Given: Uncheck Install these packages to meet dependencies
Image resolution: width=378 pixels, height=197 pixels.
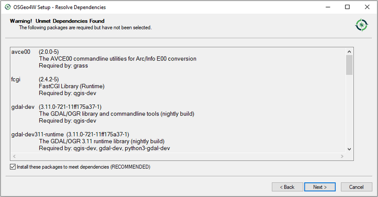Looking at the screenshot, I should click(x=12, y=167).
